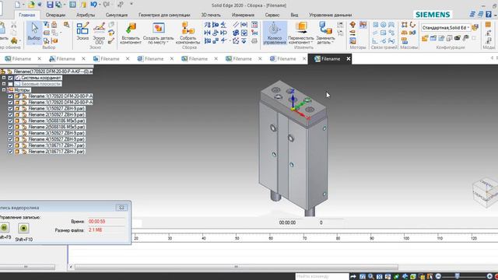
Task: Open Переместить компонент dropdown arrow
Action: pyautogui.click(x=312, y=43)
